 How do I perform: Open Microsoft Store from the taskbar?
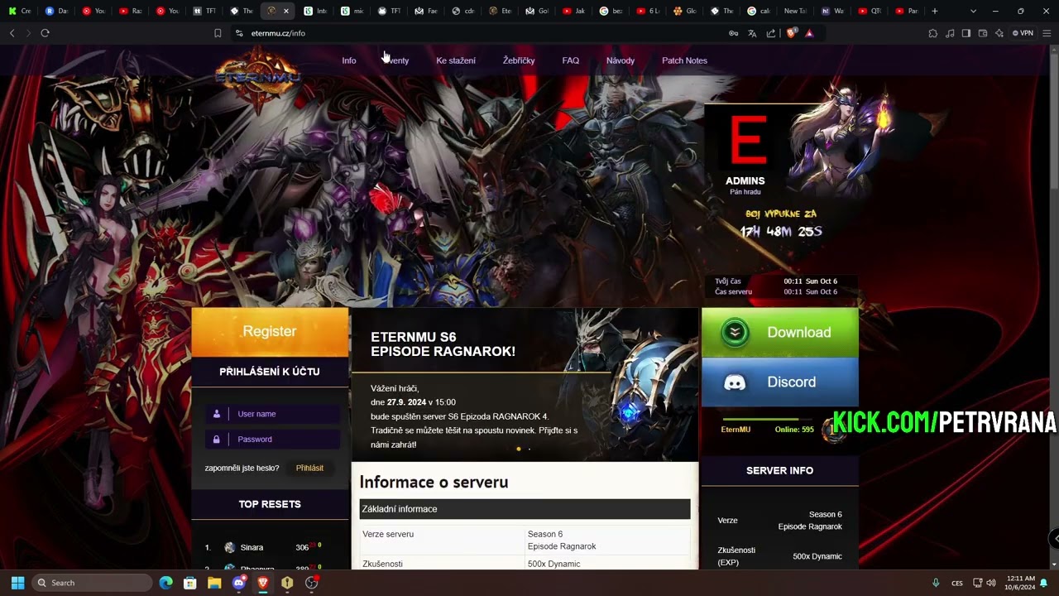tap(189, 583)
